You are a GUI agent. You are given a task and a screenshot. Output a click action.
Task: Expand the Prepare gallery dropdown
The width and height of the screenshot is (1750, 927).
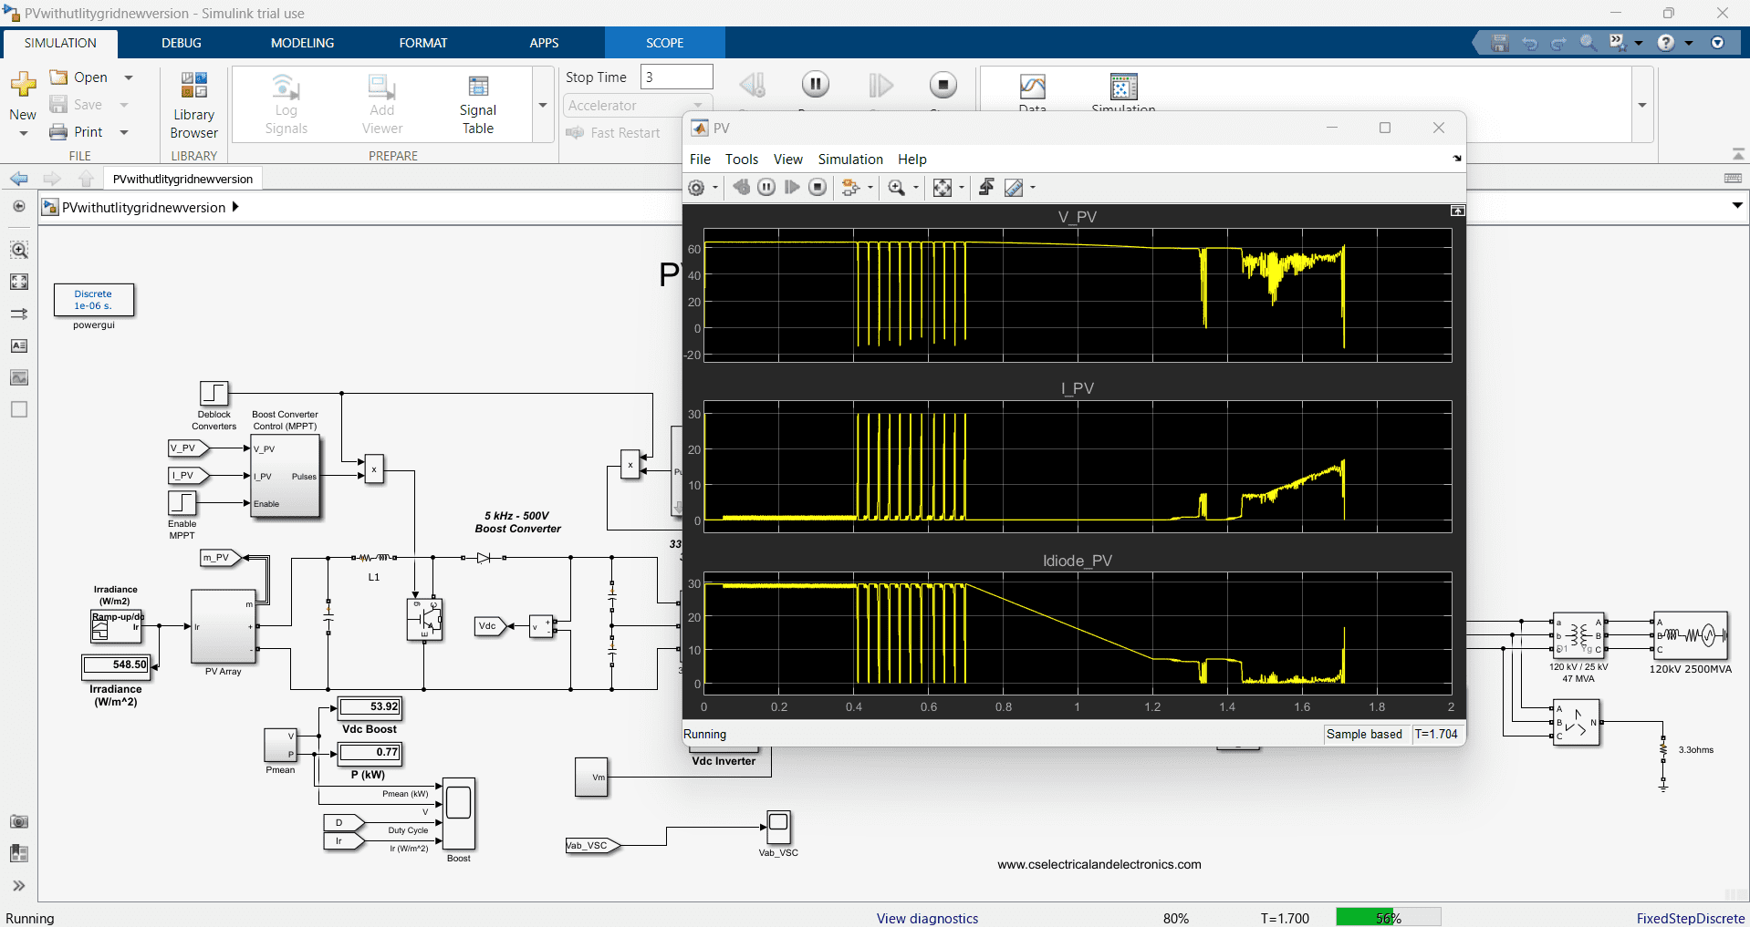coord(543,106)
